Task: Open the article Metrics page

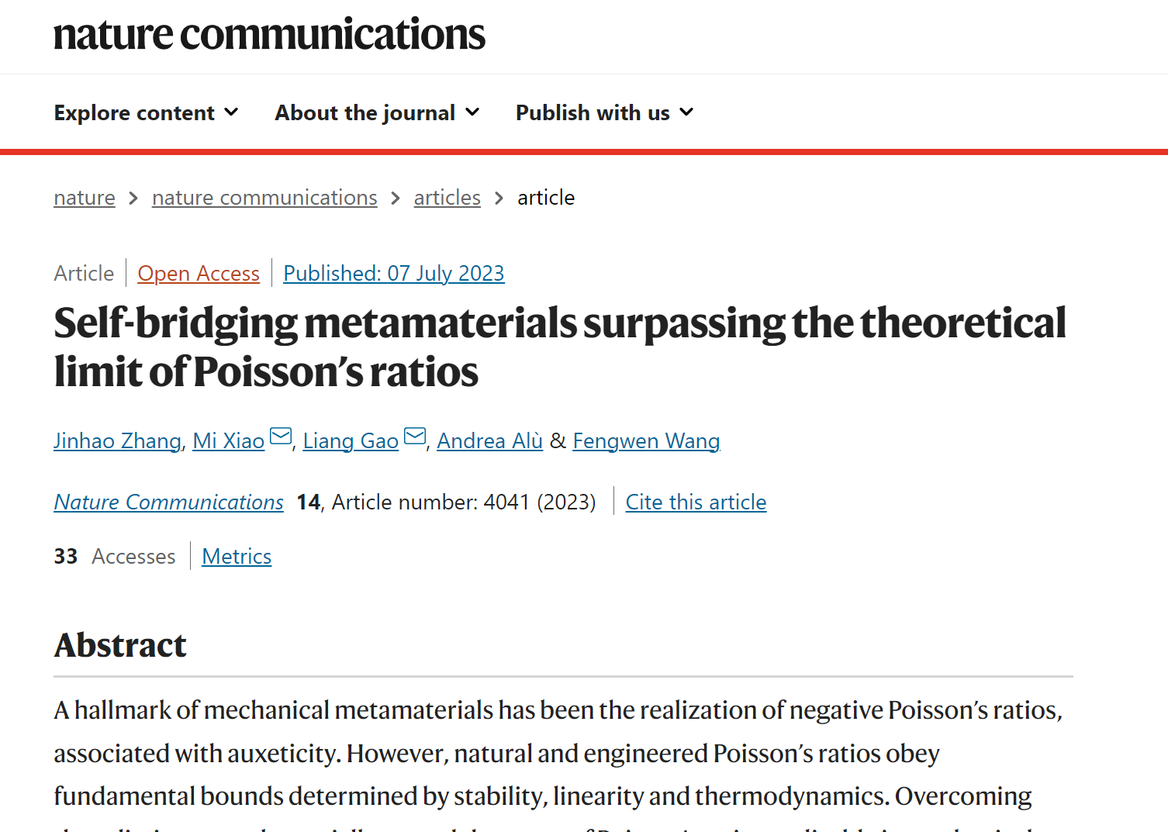Action: tap(237, 557)
